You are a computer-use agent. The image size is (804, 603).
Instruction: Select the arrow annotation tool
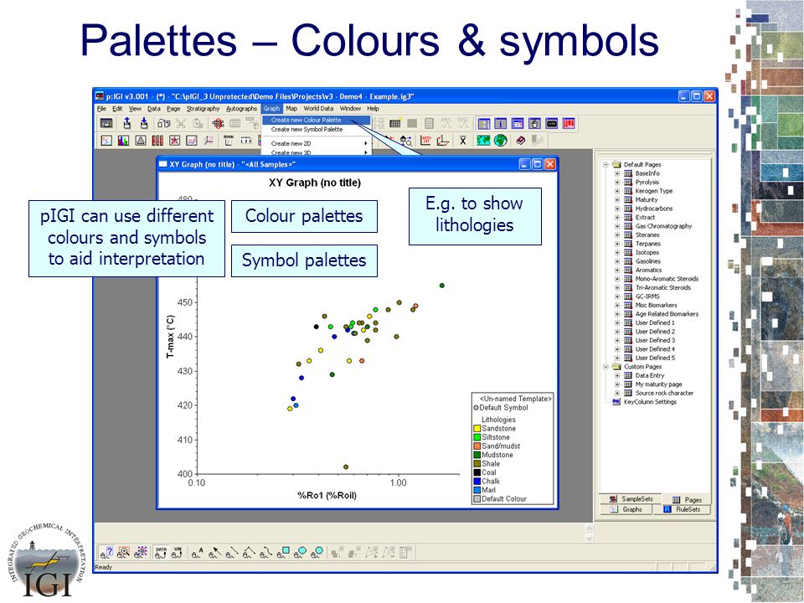pyautogui.click(x=215, y=552)
